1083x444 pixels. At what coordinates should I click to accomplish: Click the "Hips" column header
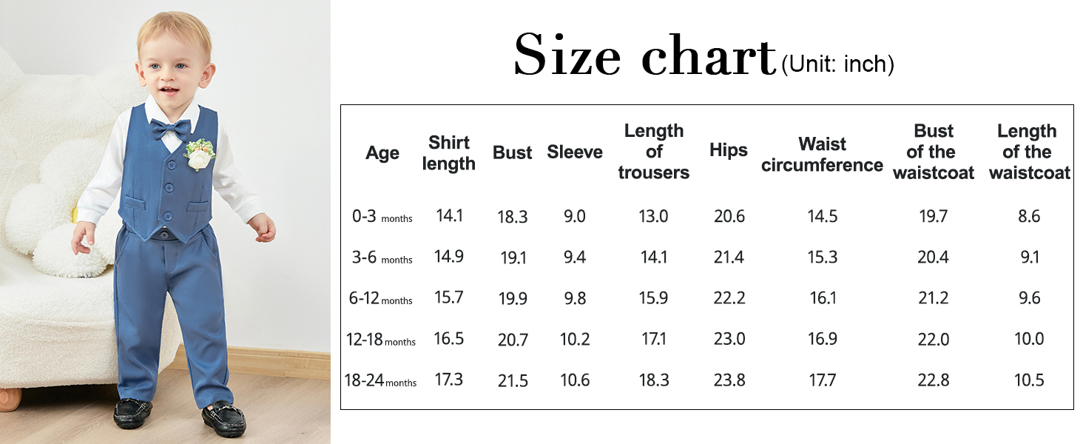[x=729, y=150]
